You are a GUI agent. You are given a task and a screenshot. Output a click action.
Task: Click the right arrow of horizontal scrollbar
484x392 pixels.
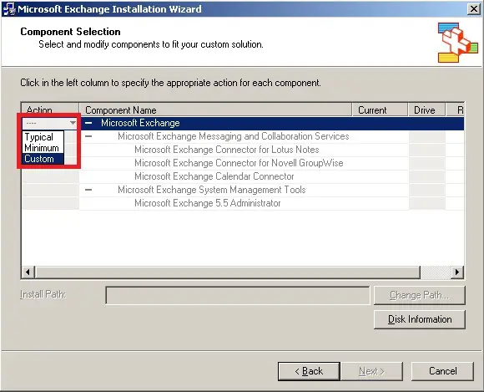[456, 272]
